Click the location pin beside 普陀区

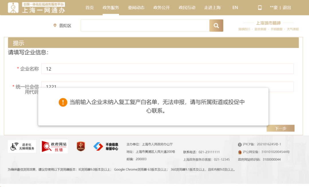click(55, 26)
